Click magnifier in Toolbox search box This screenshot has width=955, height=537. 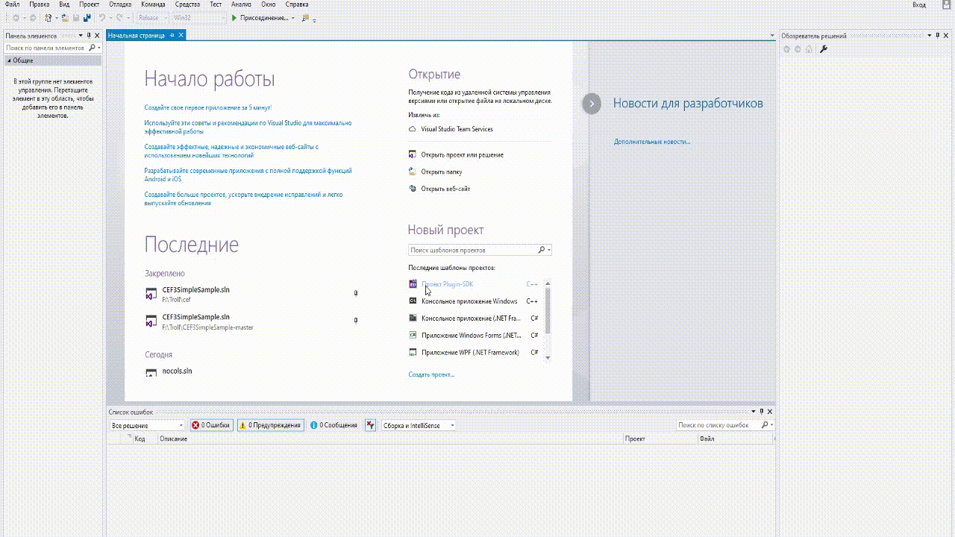(93, 48)
